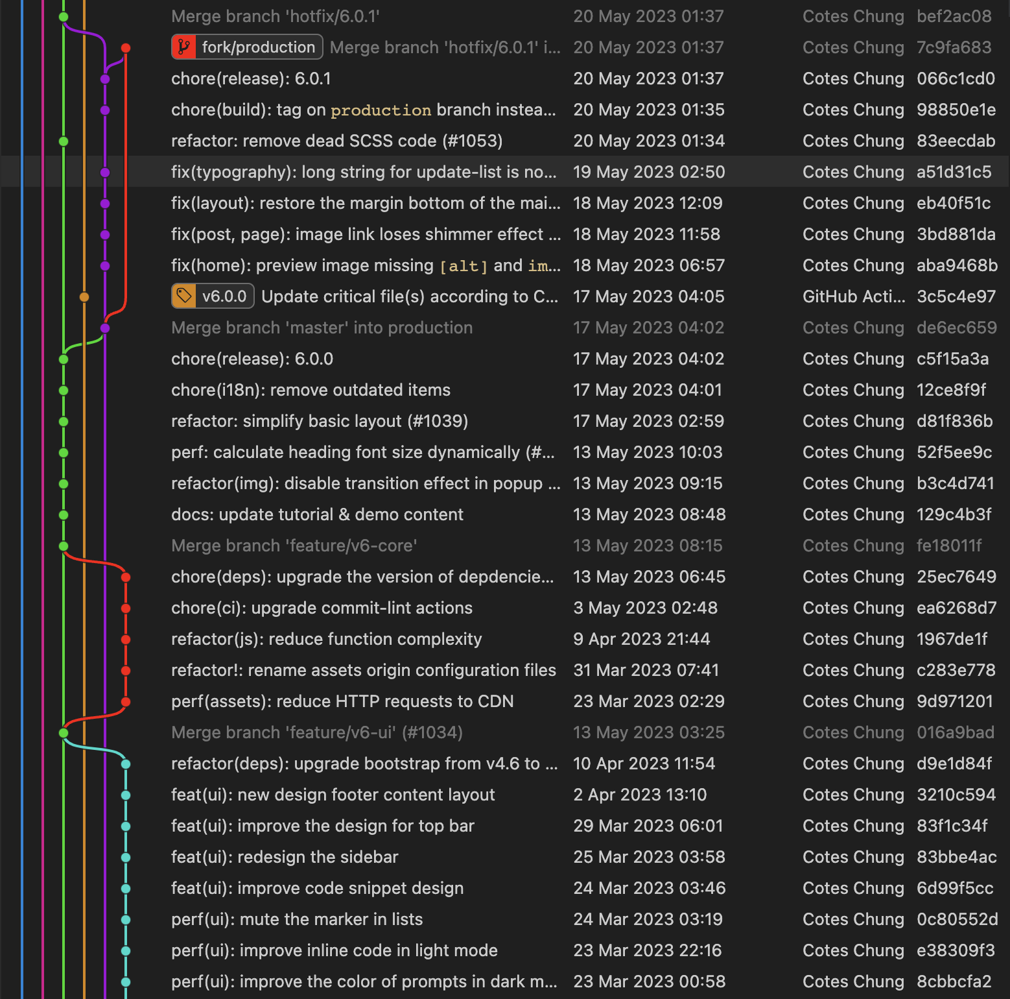The width and height of the screenshot is (1010, 999).
Task: Click date '2 Apr 2023 13:10'
Action: click(640, 795)
